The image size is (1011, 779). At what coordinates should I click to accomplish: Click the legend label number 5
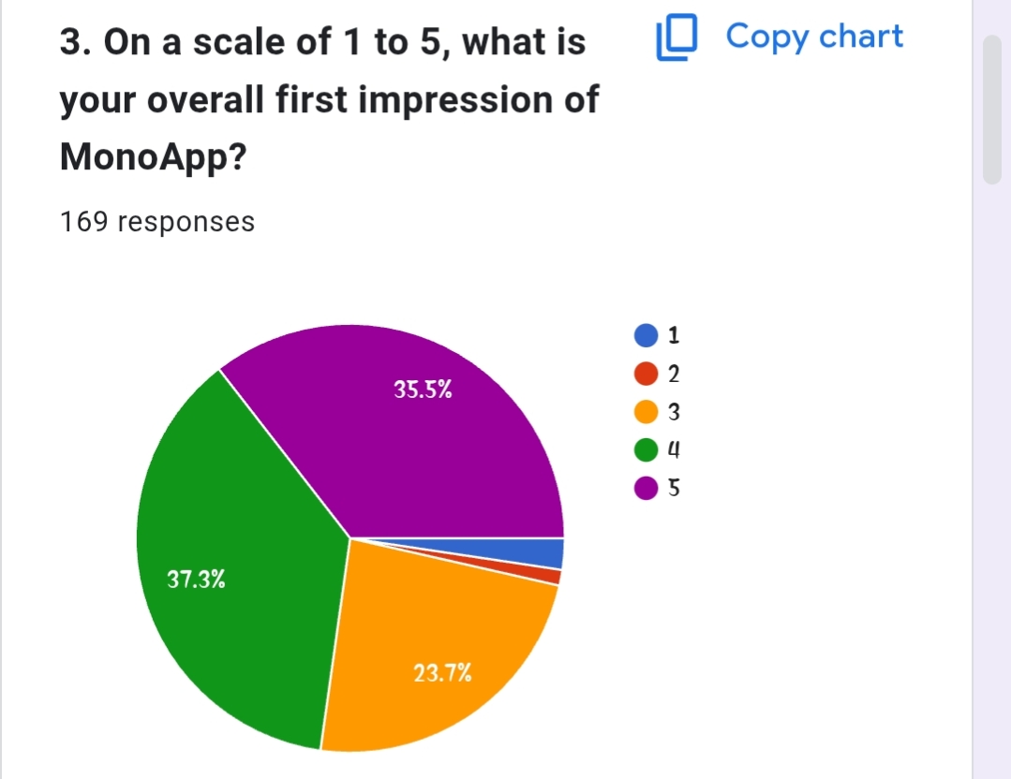[x=674, y=489]
